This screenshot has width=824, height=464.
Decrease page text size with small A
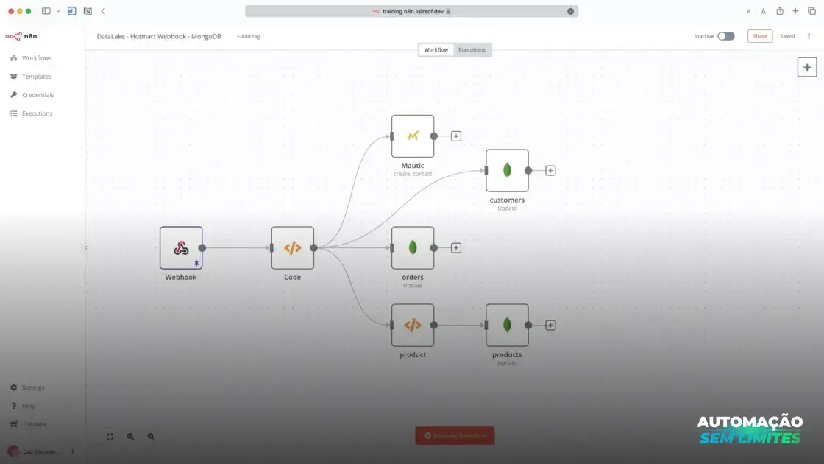748,11
